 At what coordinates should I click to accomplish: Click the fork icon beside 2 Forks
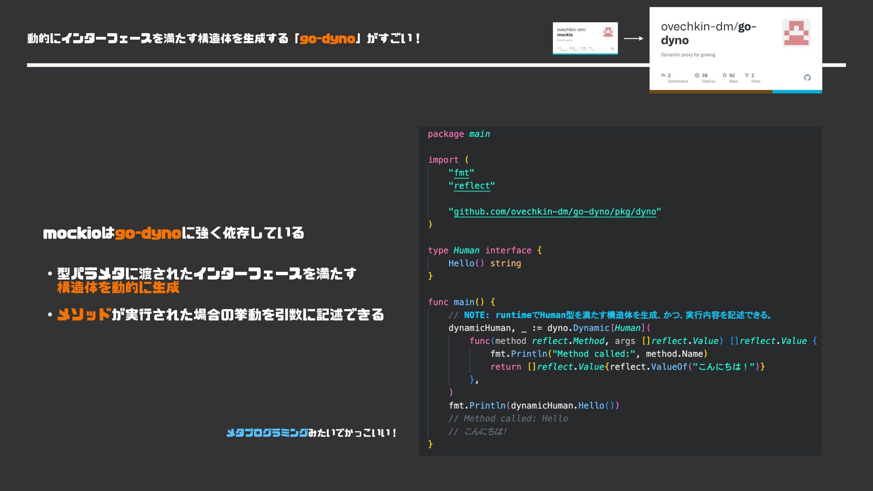pos(747,75)
